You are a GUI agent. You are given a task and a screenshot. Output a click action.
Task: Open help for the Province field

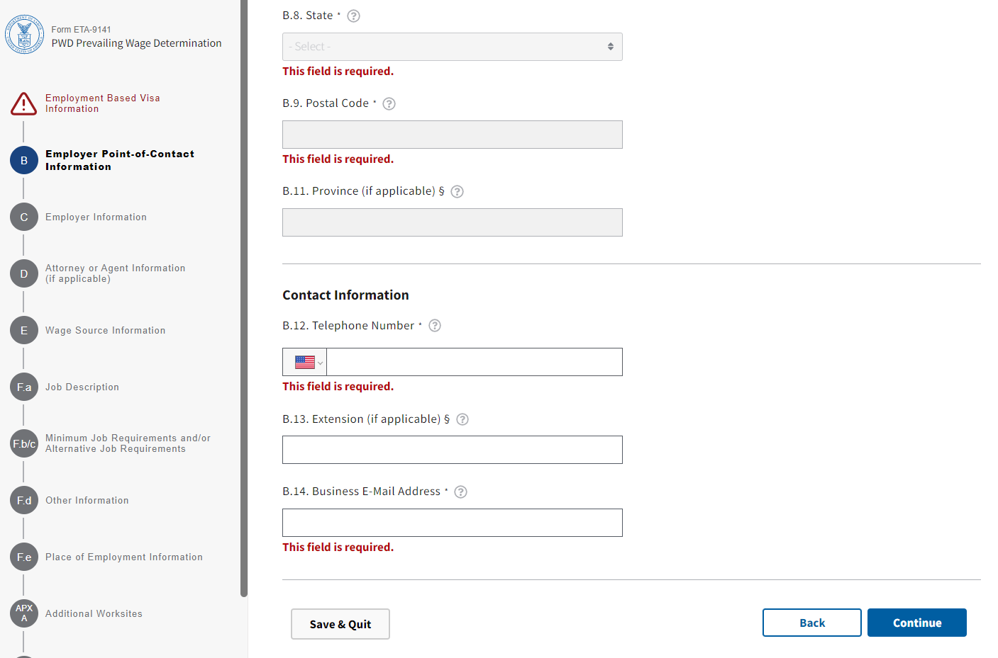[x=458, y=192]
